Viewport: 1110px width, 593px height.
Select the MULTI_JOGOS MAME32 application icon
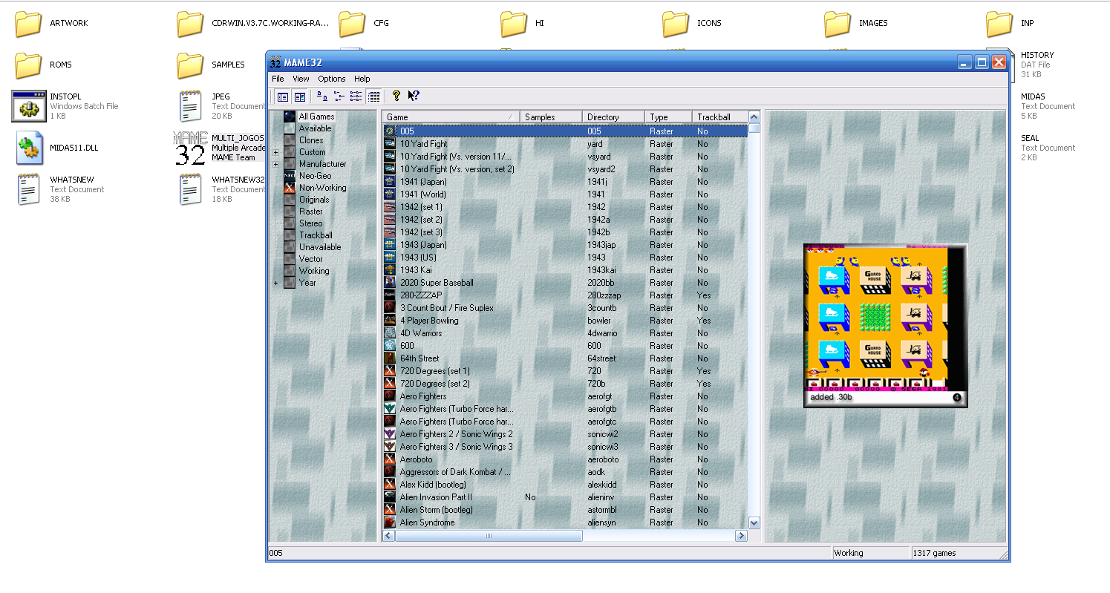pos(190,148)
